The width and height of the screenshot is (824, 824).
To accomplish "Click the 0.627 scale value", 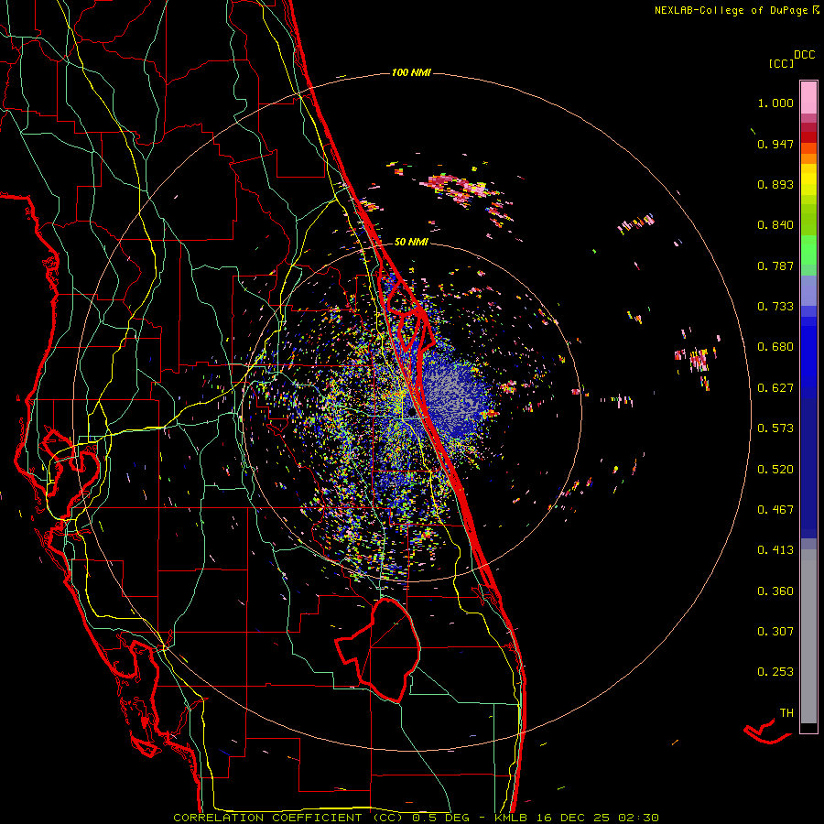I will 775,388.
